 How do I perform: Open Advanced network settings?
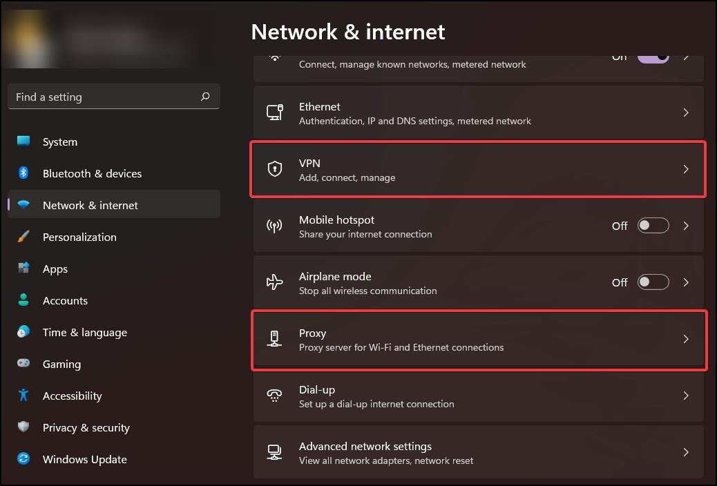tap(478, 452)
